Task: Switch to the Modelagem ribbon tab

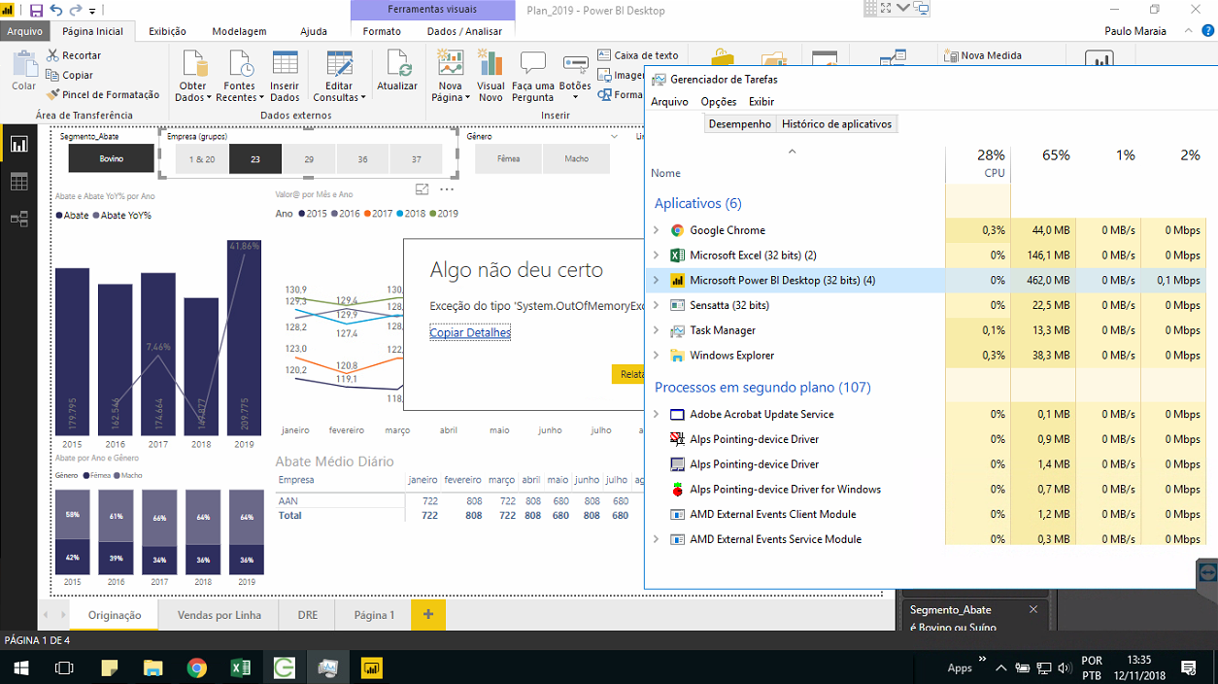Action: (239, 31)
